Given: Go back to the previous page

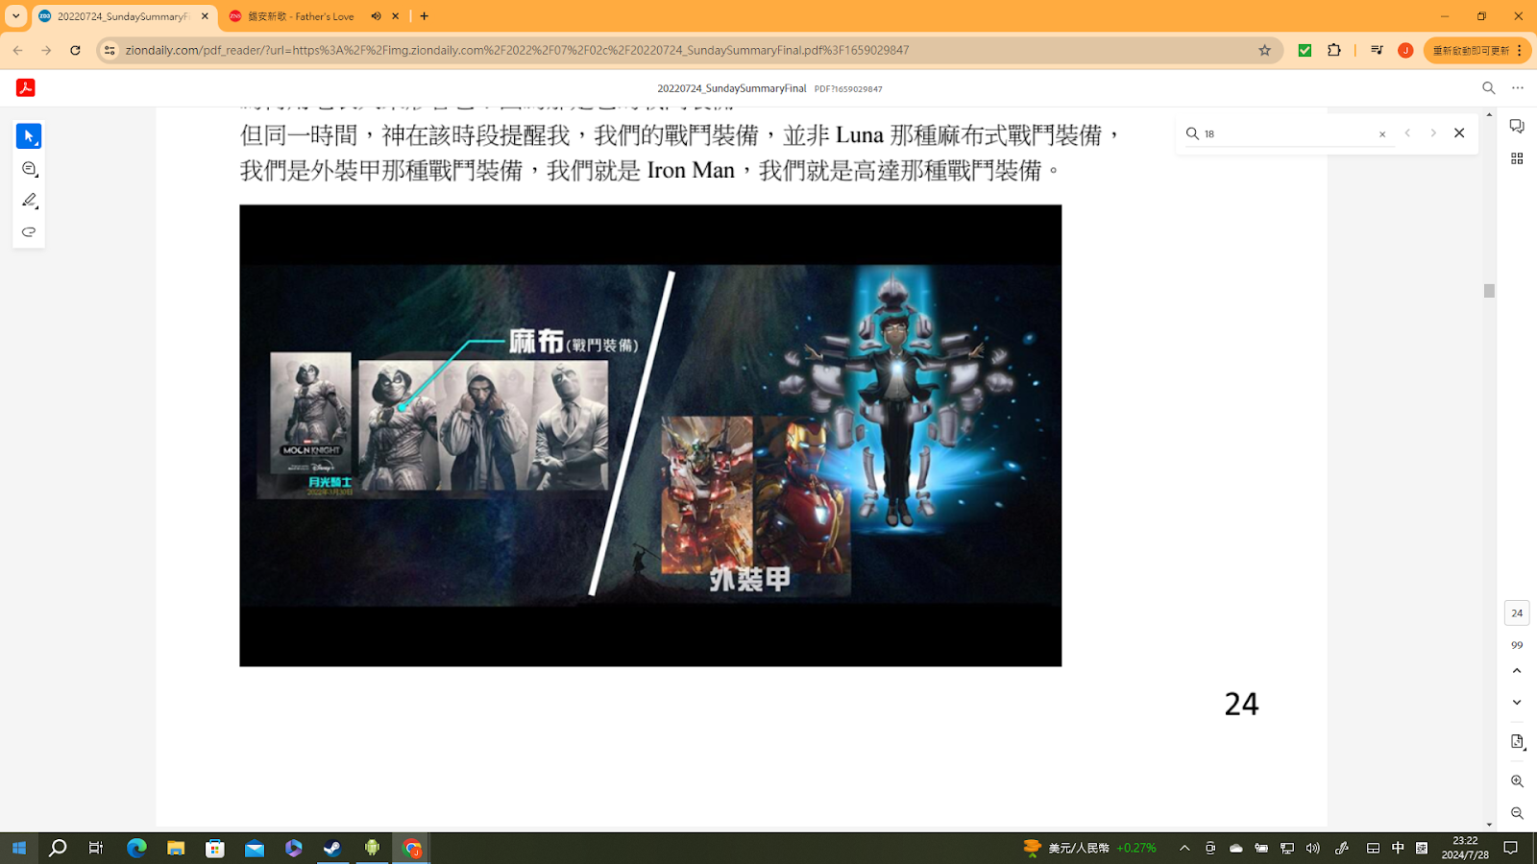Looking at the screenshot, I should pyautogui.click(x=18, y=50).
